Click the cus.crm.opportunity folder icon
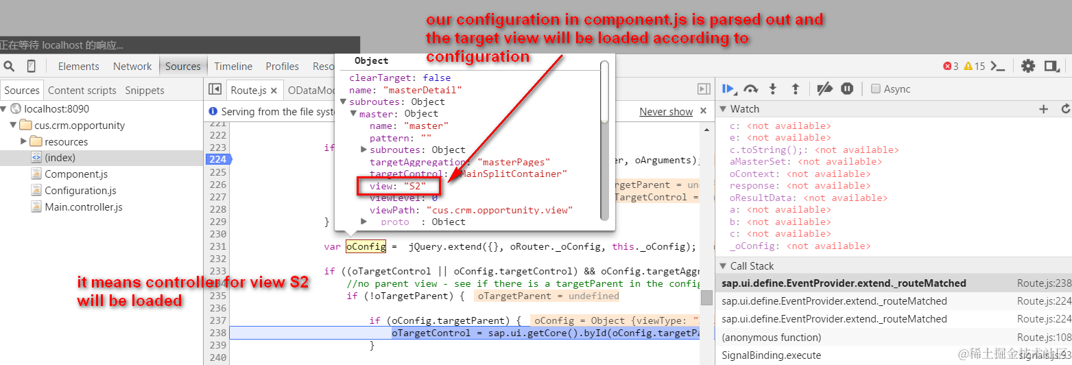The width and height of the screenshot is (1072, 365). [x=26, y=125]
